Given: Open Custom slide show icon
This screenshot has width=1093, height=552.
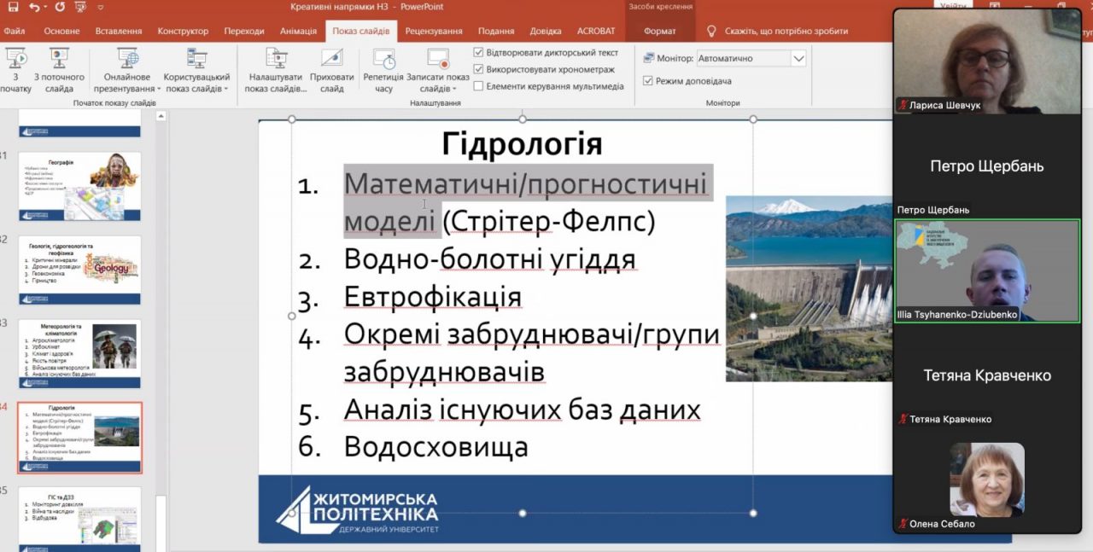Looking at the screenshot, I should 197,60.
